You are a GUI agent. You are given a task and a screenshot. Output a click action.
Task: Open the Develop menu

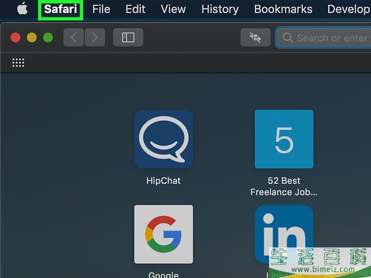coord(349,10)
